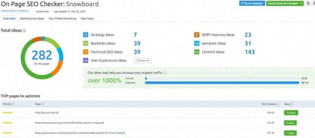Click the Connect GA button
The height and width of the screenshot is (138, 315).
[x=143, y=60]
